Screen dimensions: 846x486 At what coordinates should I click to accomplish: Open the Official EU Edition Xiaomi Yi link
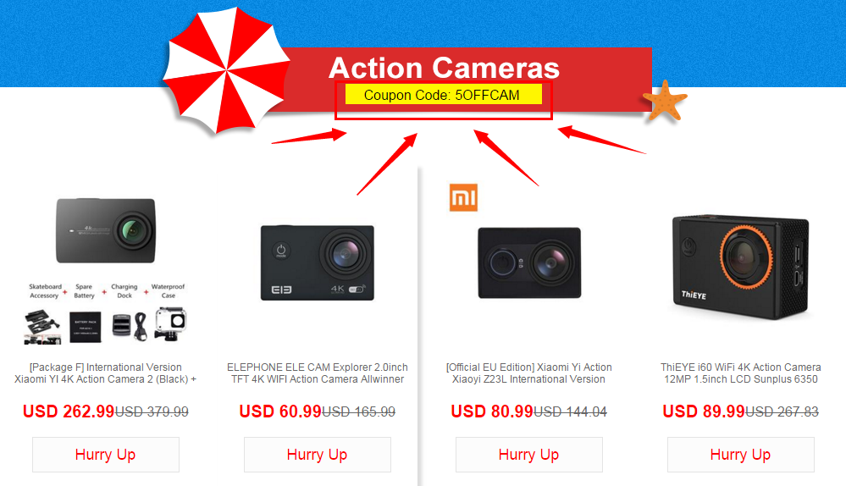click(x=529, y=373)
